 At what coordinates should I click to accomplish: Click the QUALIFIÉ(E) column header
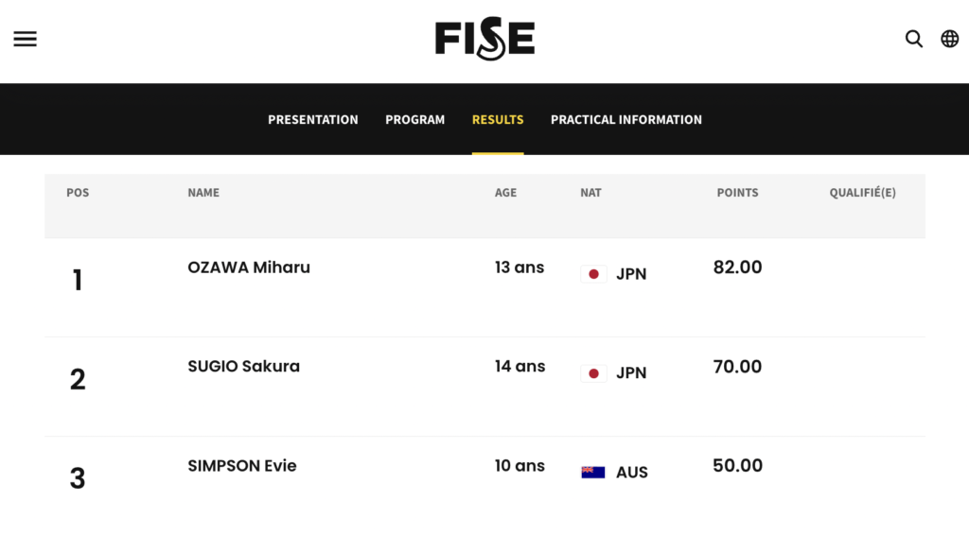tap(863, 193)
